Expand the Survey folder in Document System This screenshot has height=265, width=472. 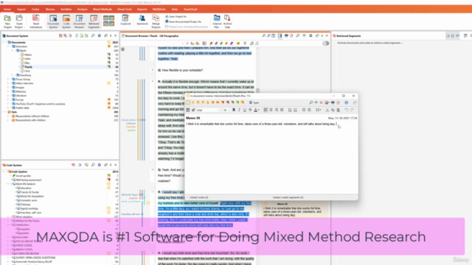[8, 100]
